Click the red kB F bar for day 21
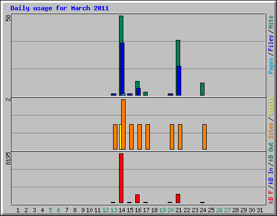The height and width of the screenshot is (216, 277). (178, 199)
